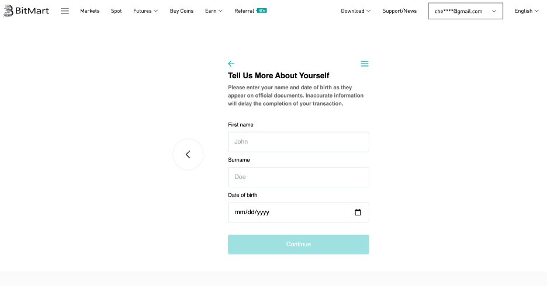Change language via English dropdown
Image resolution: width=547 pixels, height=286 pixels.
pyautogui.click(x=527, y=11)
